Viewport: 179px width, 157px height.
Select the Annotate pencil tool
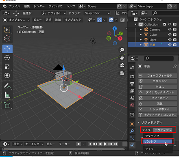click(x=7, y=86)
